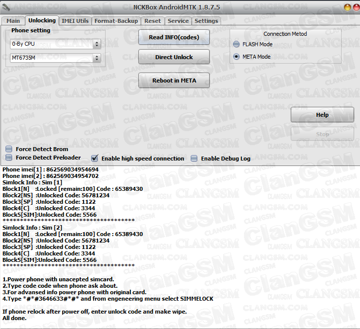Click the '*#*#3646633#*#*' instruction line

(108, 299)
